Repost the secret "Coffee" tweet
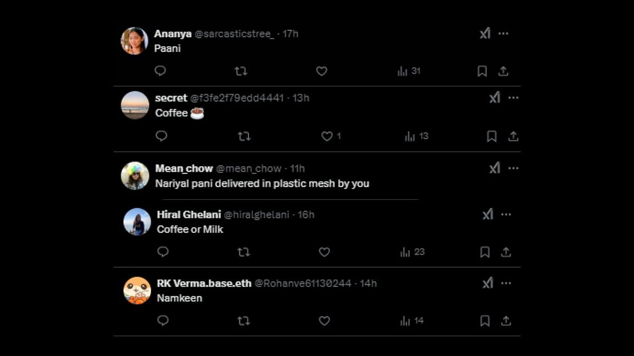 pyautogui.click(x=244, y=136)
